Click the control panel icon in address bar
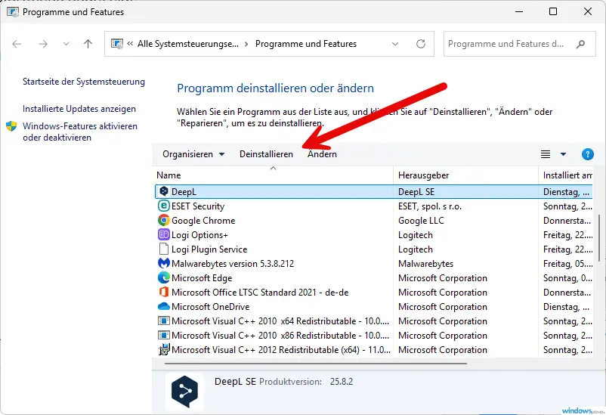606x415 pixels. point(116,43)
